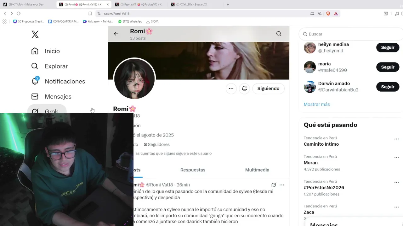Switch to the Respuestas tab

[193, 170]
